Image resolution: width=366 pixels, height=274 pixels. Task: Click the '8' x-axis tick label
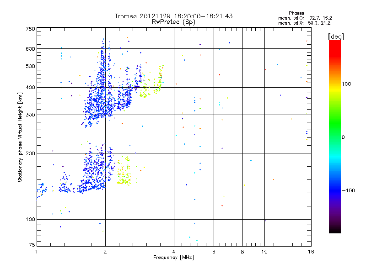point(242,252)
